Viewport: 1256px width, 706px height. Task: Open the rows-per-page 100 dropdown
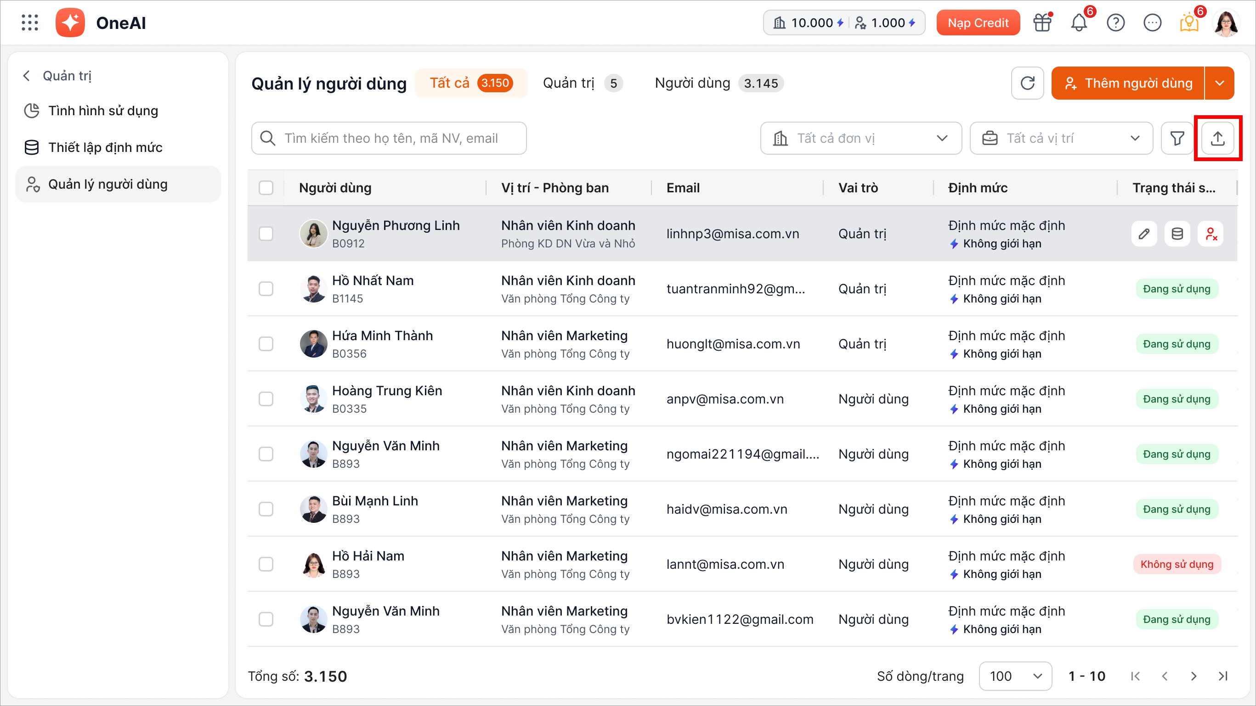(1015, 676)
